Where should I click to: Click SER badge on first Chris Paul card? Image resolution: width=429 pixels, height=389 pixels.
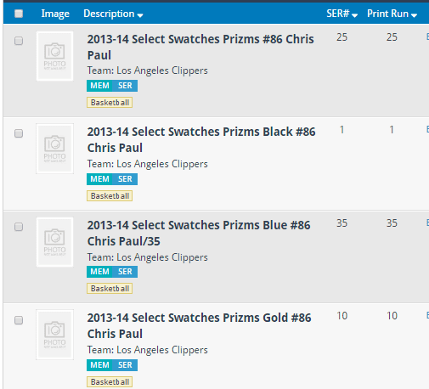pos(125,86)
